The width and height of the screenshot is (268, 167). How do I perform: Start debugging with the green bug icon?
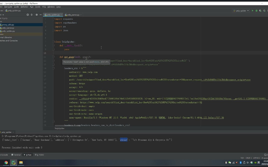pos(256,11)
